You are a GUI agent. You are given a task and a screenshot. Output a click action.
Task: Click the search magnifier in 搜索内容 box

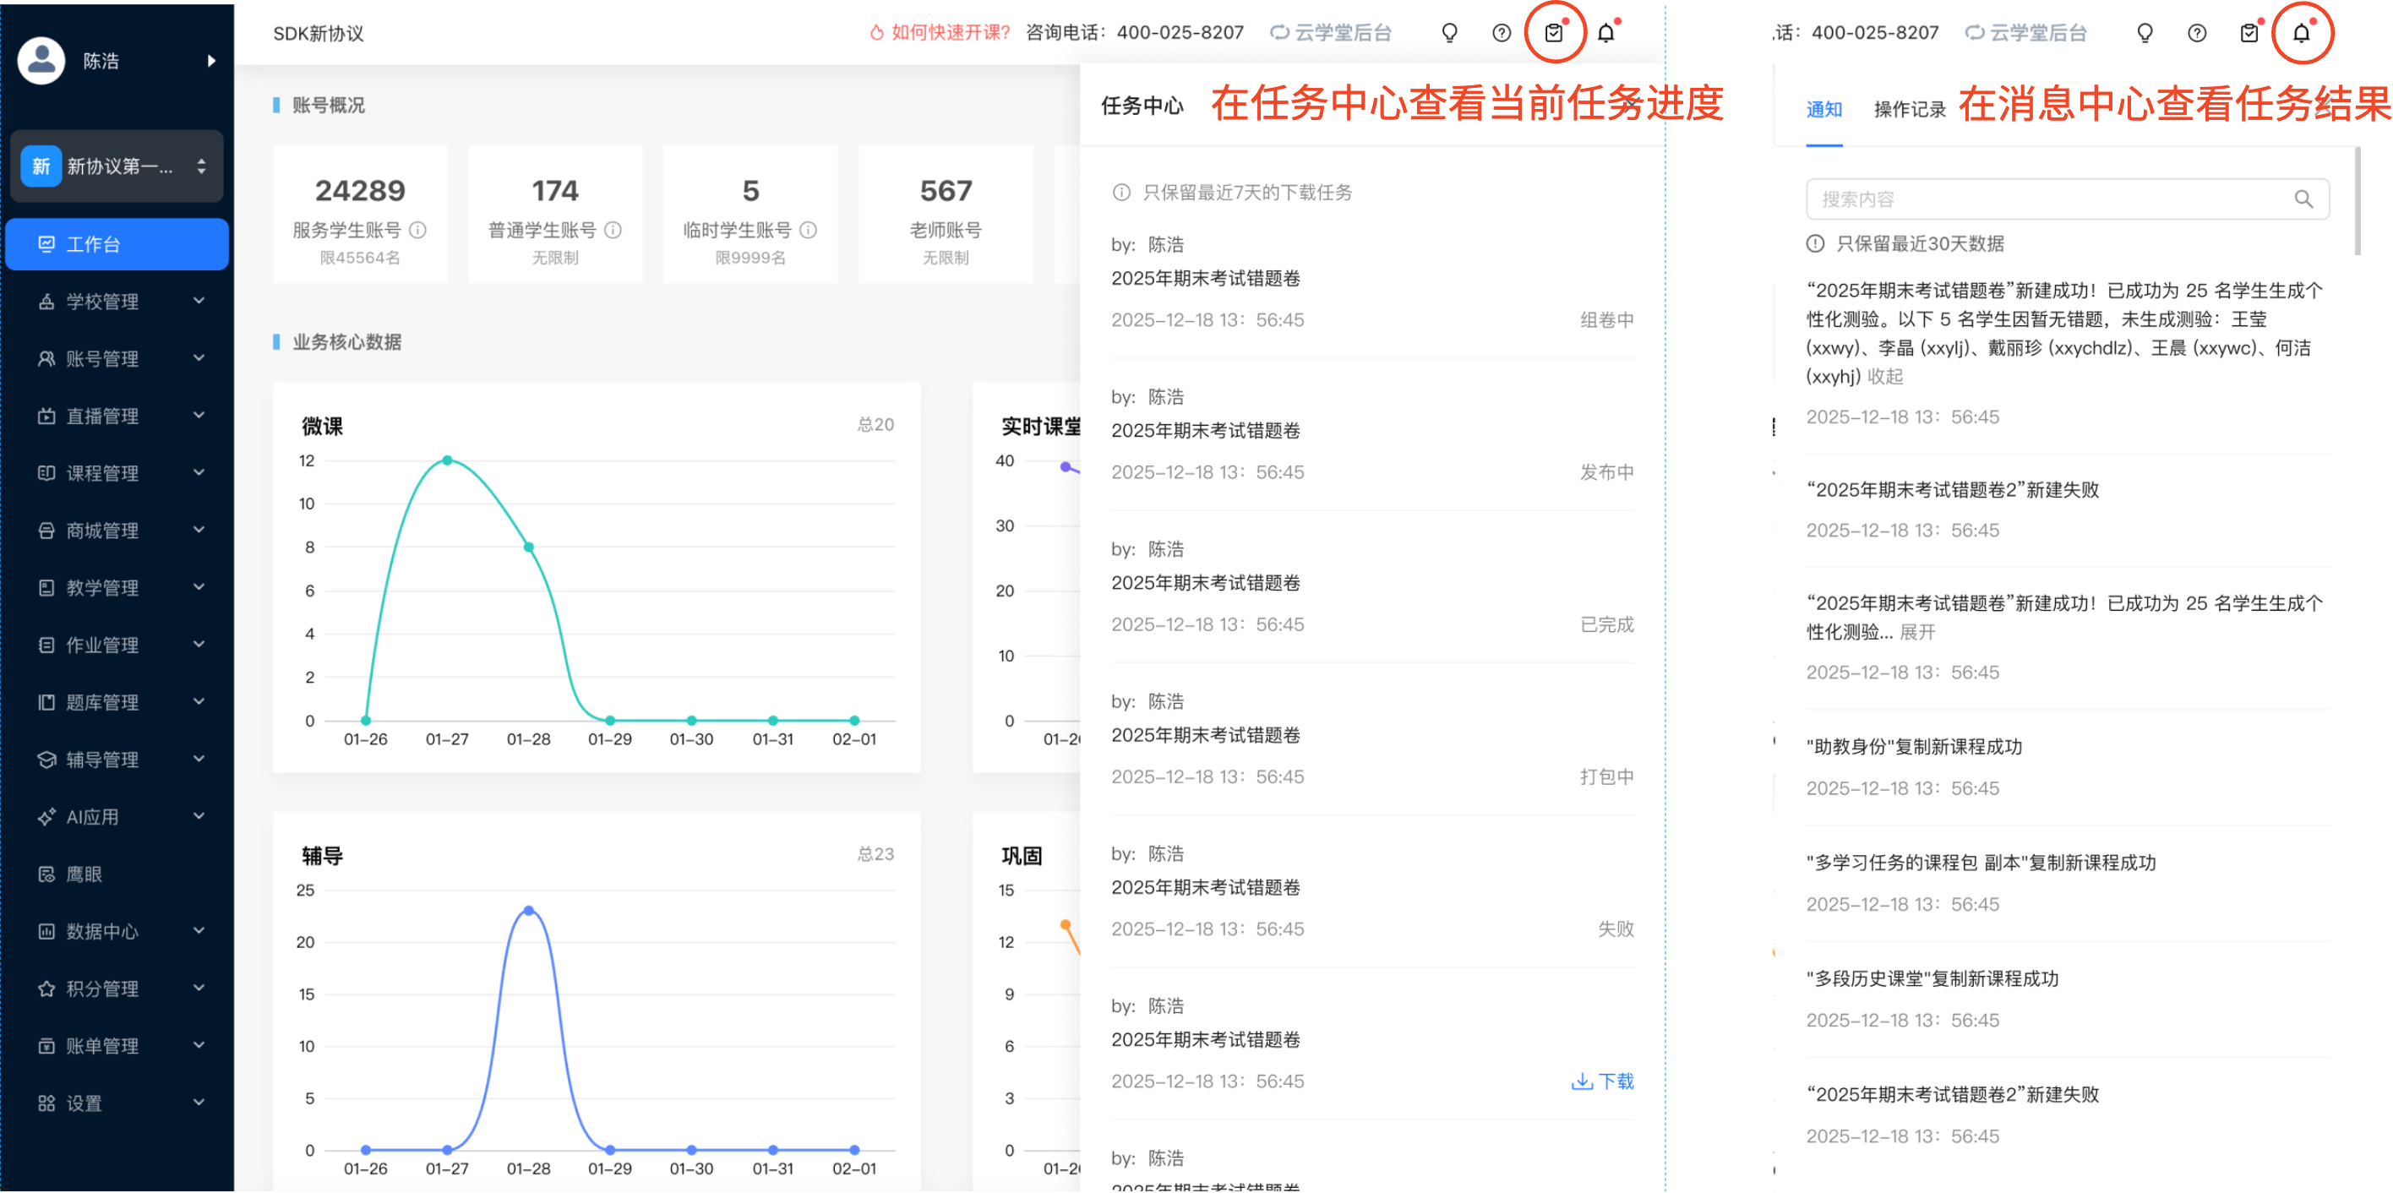pyautogui.click(x=2303, y=199)
